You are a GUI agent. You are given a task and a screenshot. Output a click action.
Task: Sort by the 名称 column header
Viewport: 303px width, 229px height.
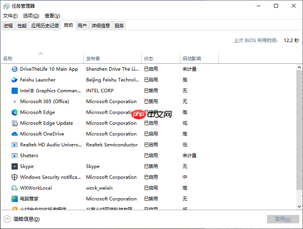[x=42, y=59]
